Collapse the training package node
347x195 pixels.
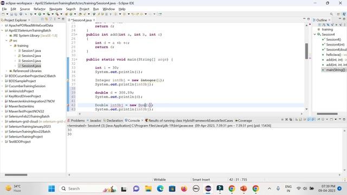(11, 45)
